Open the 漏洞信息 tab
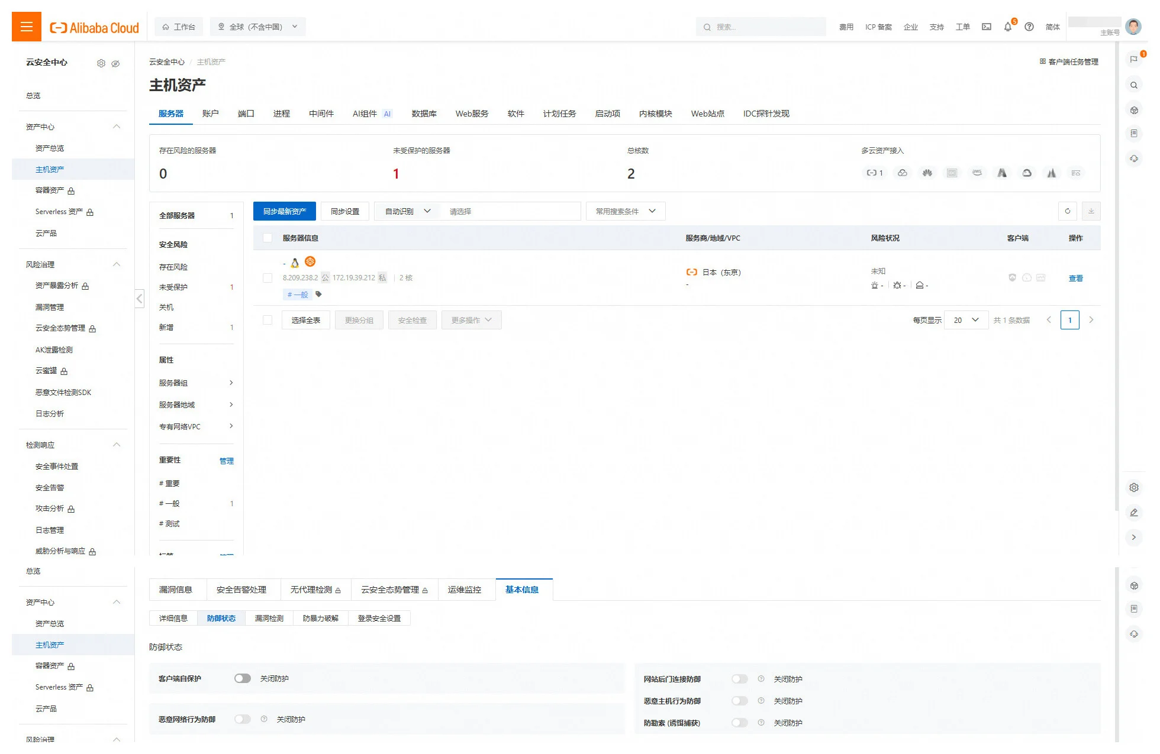This screenshot has width=1160, height=754. (x=176, y=590)
